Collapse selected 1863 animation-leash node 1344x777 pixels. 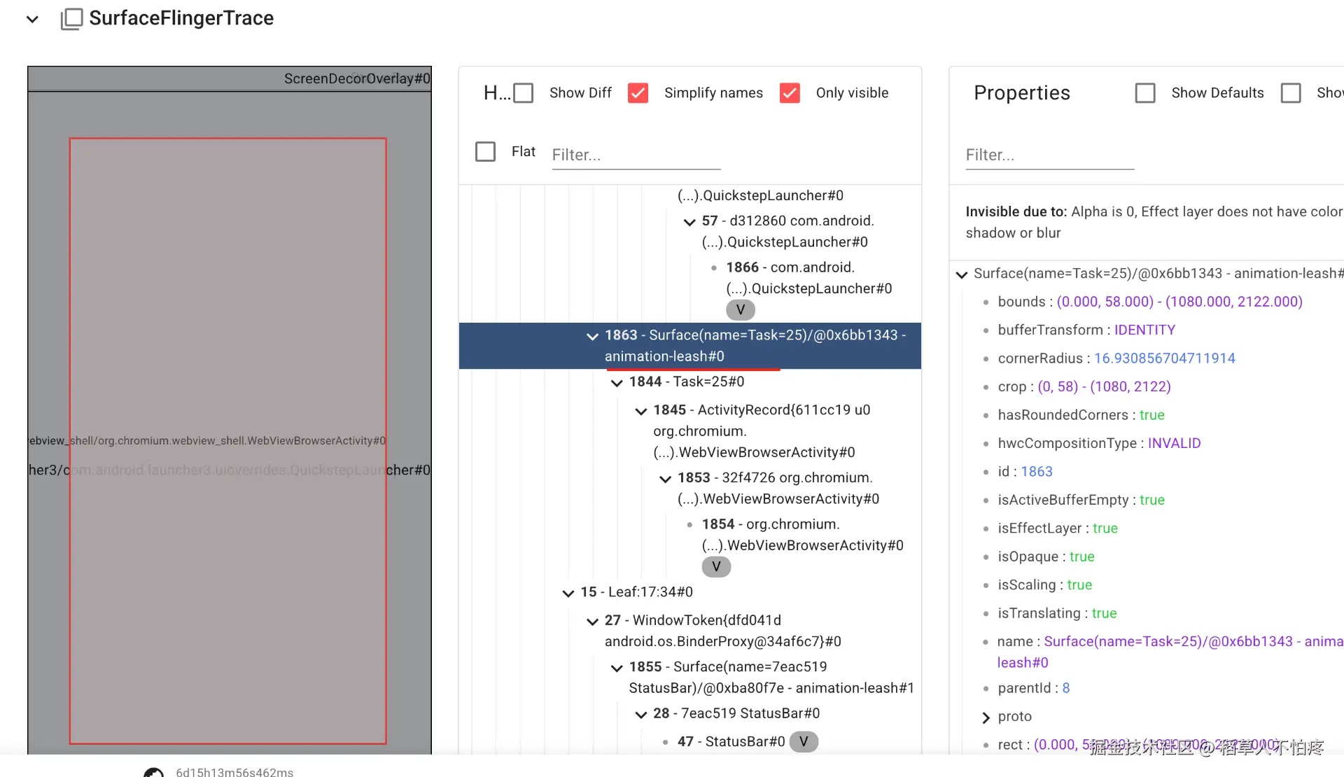[592, 337]
